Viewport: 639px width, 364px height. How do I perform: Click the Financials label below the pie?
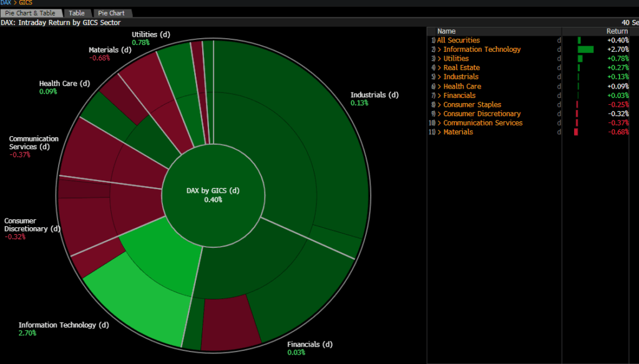click(310, 345)
